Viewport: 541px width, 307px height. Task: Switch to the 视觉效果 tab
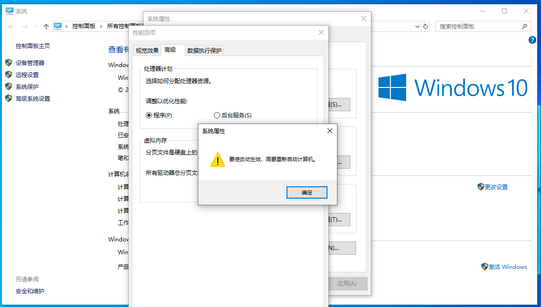(x=147, y=50)
